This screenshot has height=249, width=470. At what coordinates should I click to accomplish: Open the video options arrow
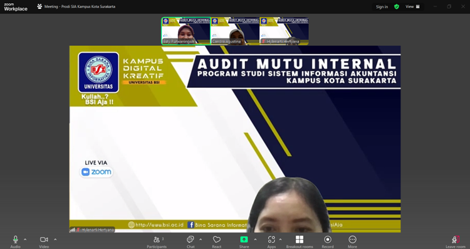[x=55, y=240]
